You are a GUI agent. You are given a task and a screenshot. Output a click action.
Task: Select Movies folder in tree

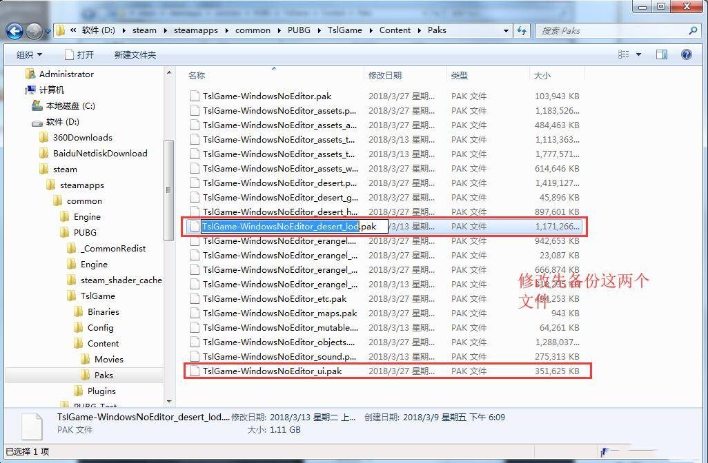coord(109,360)
